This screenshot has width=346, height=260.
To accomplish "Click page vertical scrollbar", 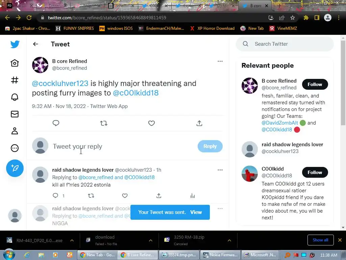I will point(343,83).
